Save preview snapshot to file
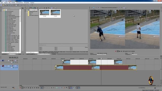162x91 pixels. pos(126,8)
